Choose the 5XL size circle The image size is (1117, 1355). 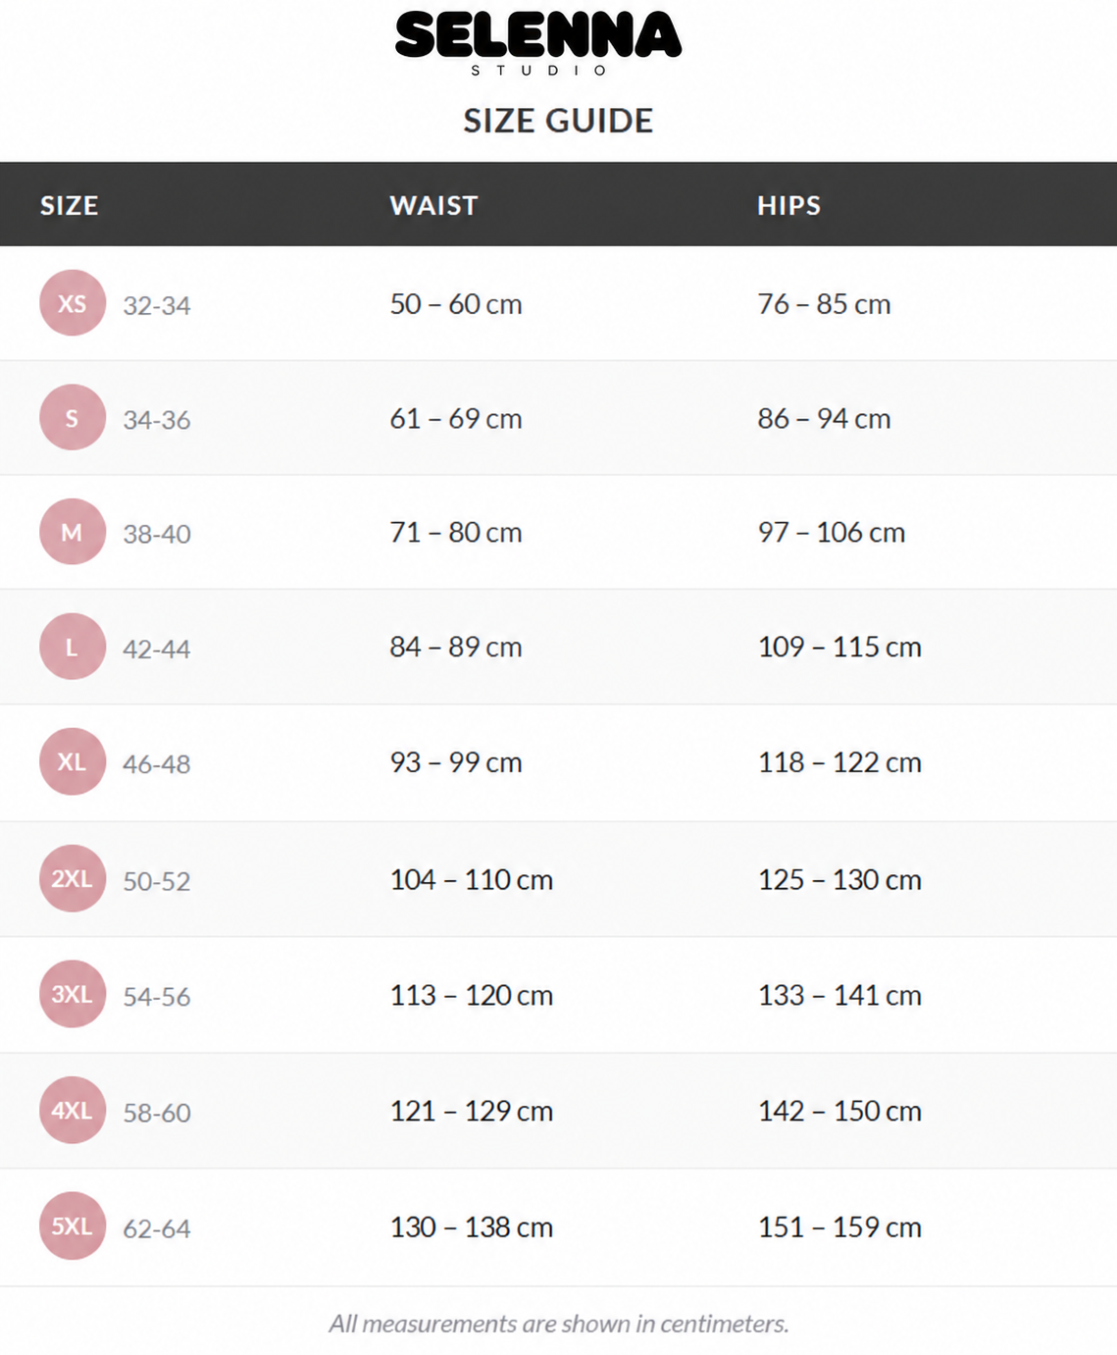[x=73, y=1225]
